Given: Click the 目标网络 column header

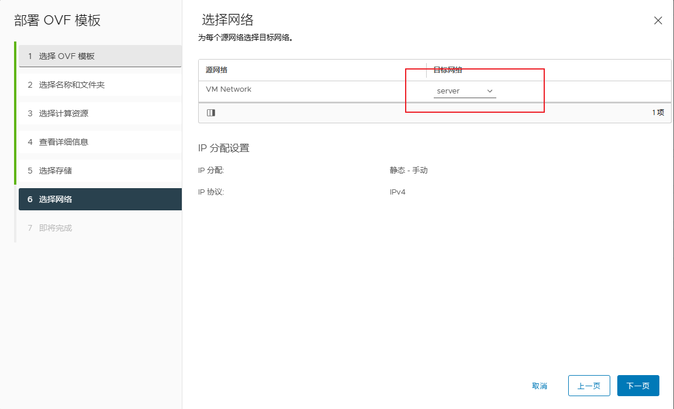Looking at the screenshot, I should coord(448,70).
